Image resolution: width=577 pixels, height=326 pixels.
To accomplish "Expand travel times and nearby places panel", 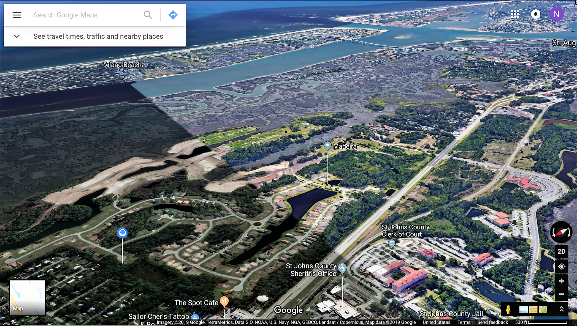I will 17,36.
